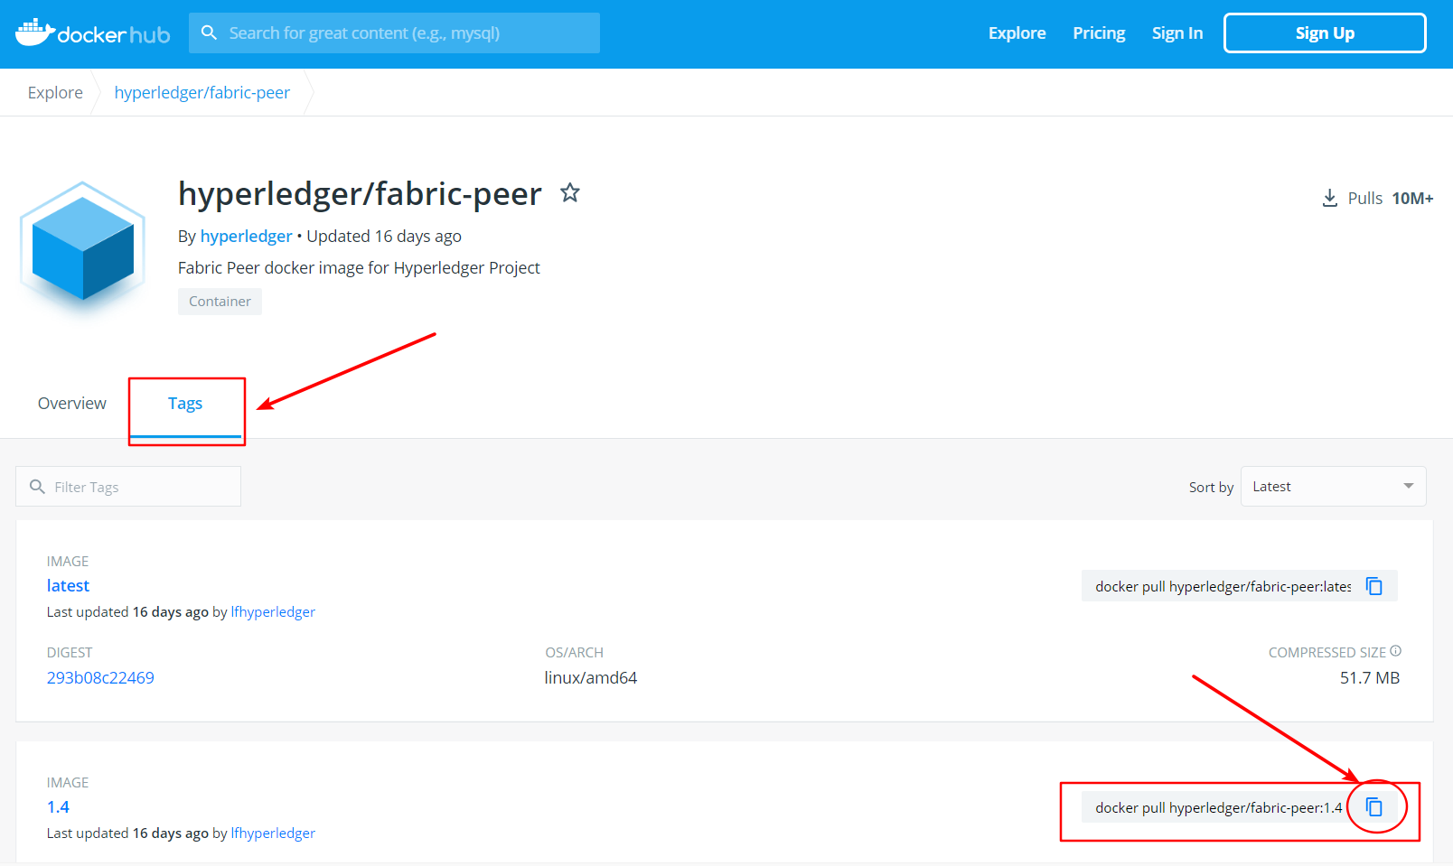The width and height of the screenshot is (1453, 866).
Task: Click lfhyperledger under the 1.4 tag
Action: pyautogui.click(x=273, y=833)
